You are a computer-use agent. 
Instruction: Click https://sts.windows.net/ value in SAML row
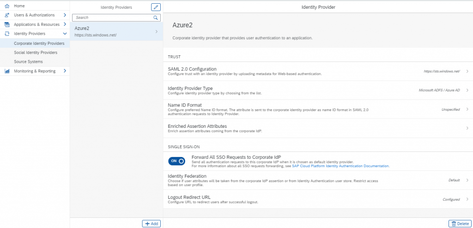coord(442,72)
